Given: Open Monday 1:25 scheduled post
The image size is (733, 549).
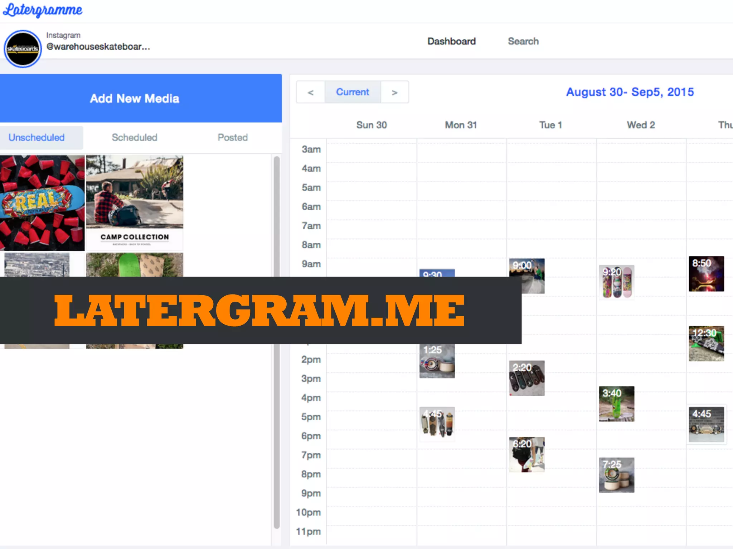Looking at the screenshot, I should 437,361.
